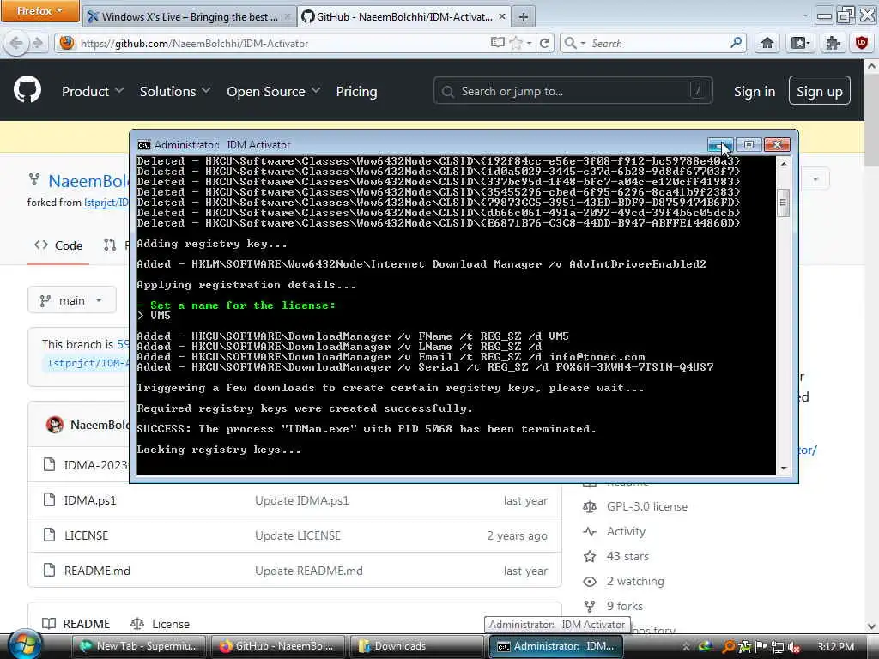The width and height of the screenshot is (879, 659).
Task: Go back to the previous page
Action: (16, 43)
